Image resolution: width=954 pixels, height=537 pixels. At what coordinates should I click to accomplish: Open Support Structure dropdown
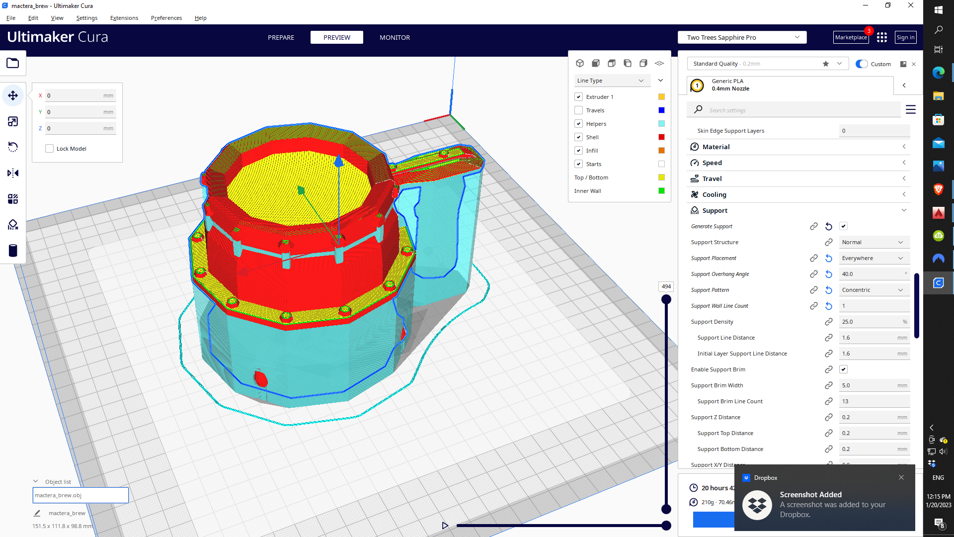click(874, 242)
